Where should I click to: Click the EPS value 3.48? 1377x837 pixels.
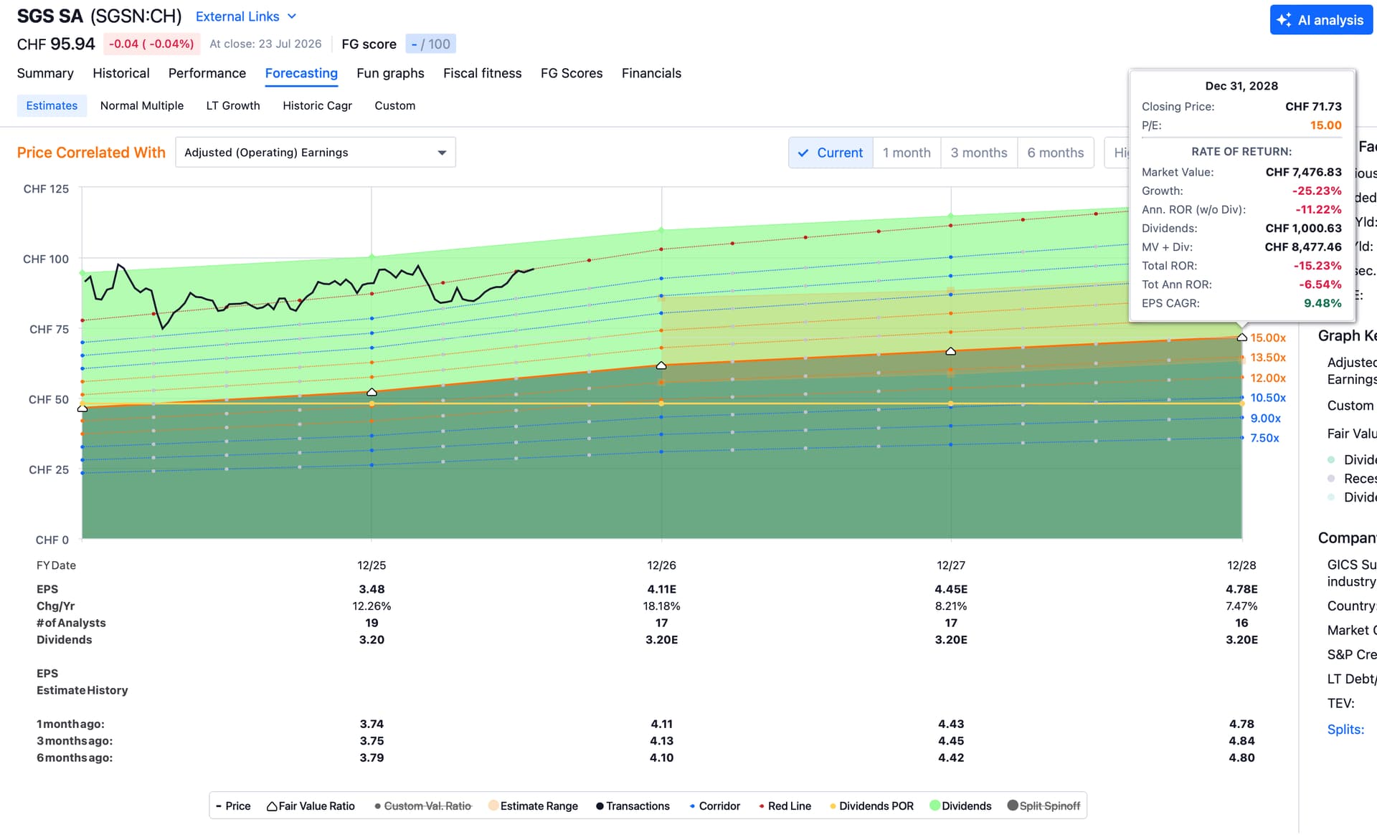(372, 589)
